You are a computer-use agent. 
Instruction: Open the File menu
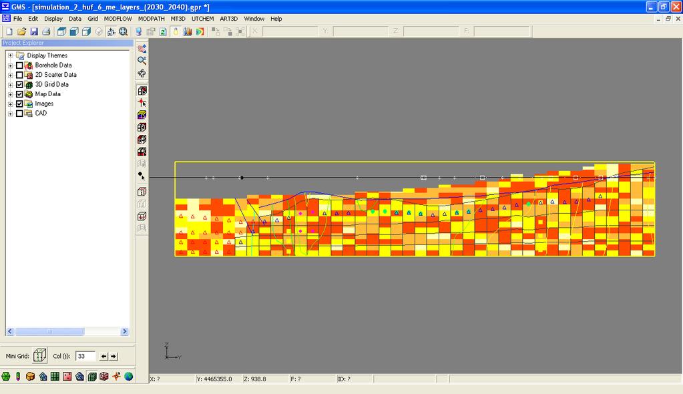[18, 19]
